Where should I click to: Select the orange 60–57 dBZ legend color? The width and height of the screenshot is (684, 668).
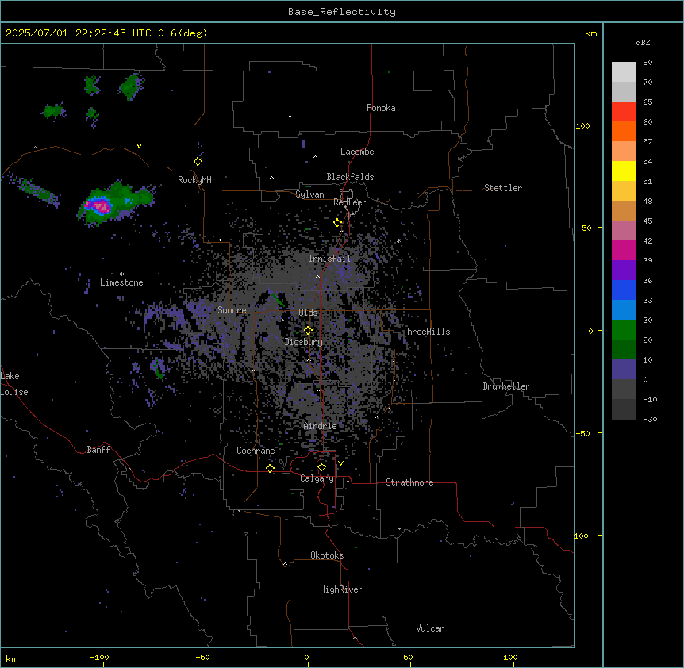click(x=624, y=131)
